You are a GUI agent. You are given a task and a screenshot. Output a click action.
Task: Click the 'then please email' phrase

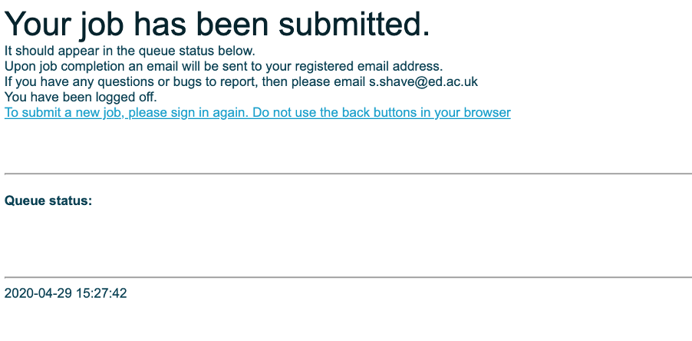click(314, 81)
